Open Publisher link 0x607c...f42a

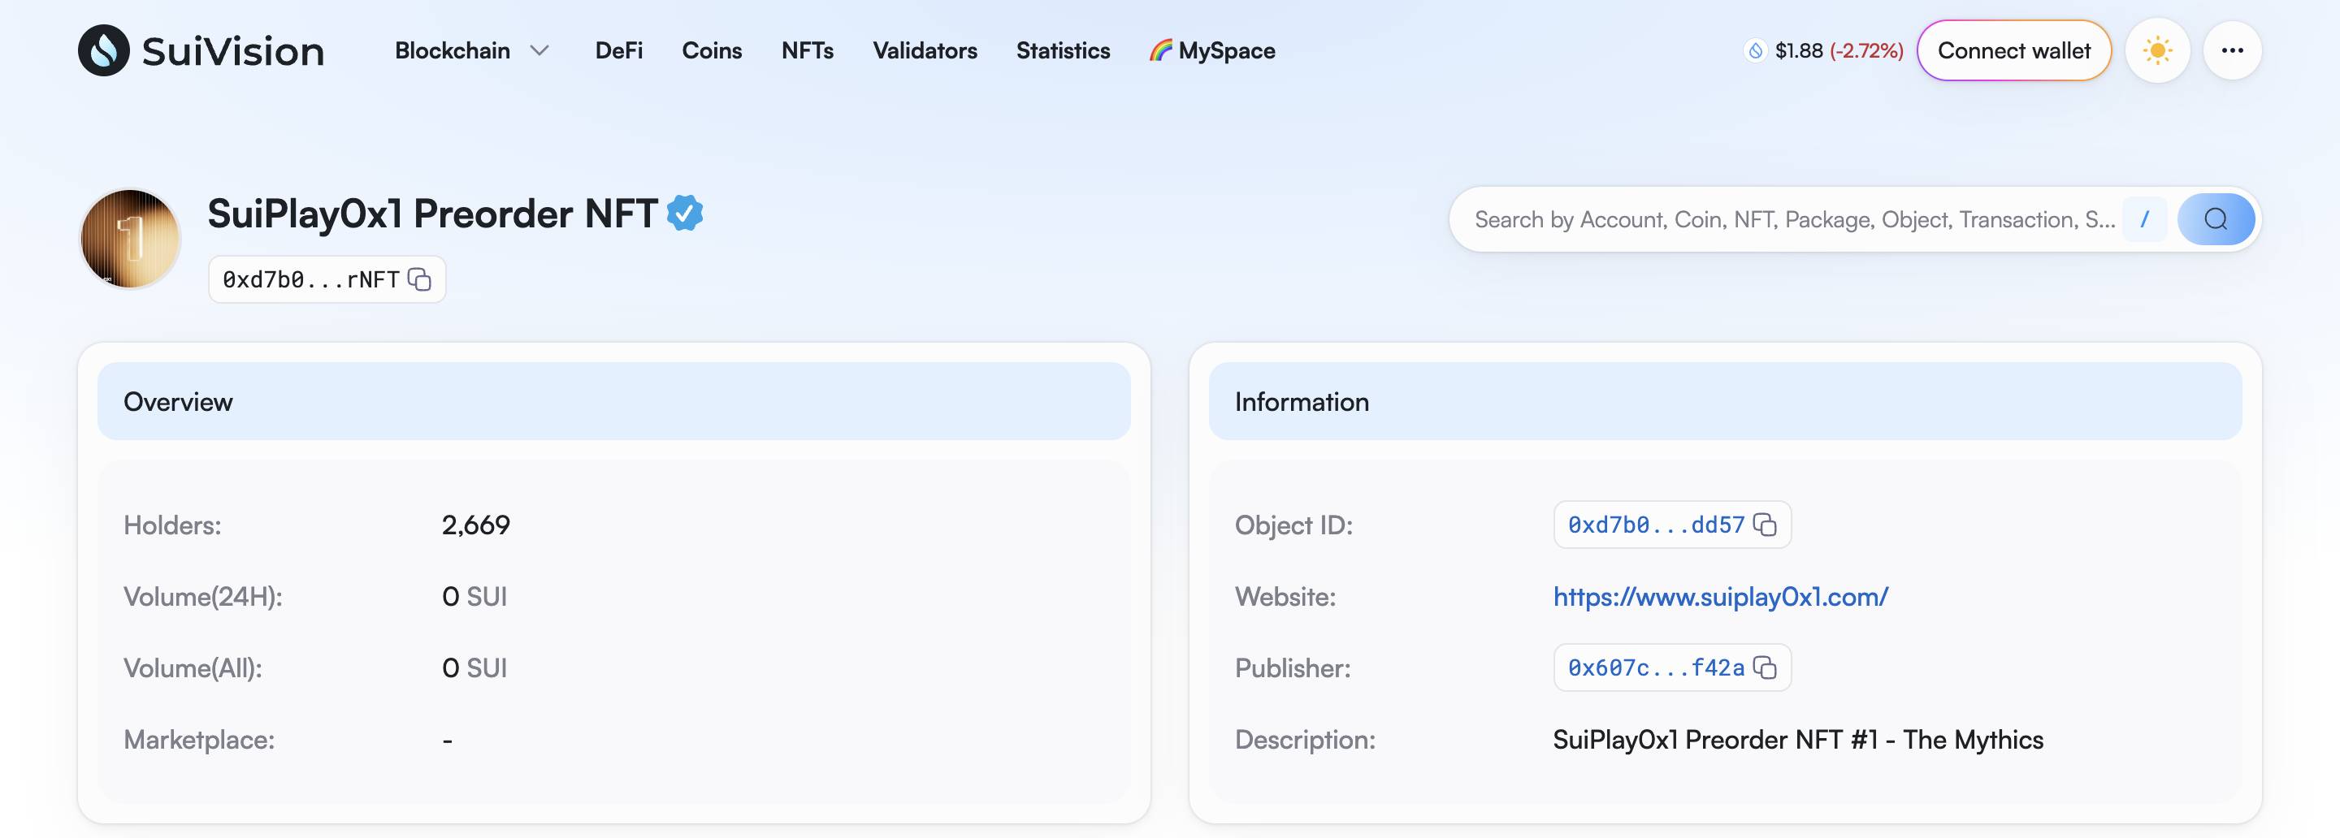1656,668
